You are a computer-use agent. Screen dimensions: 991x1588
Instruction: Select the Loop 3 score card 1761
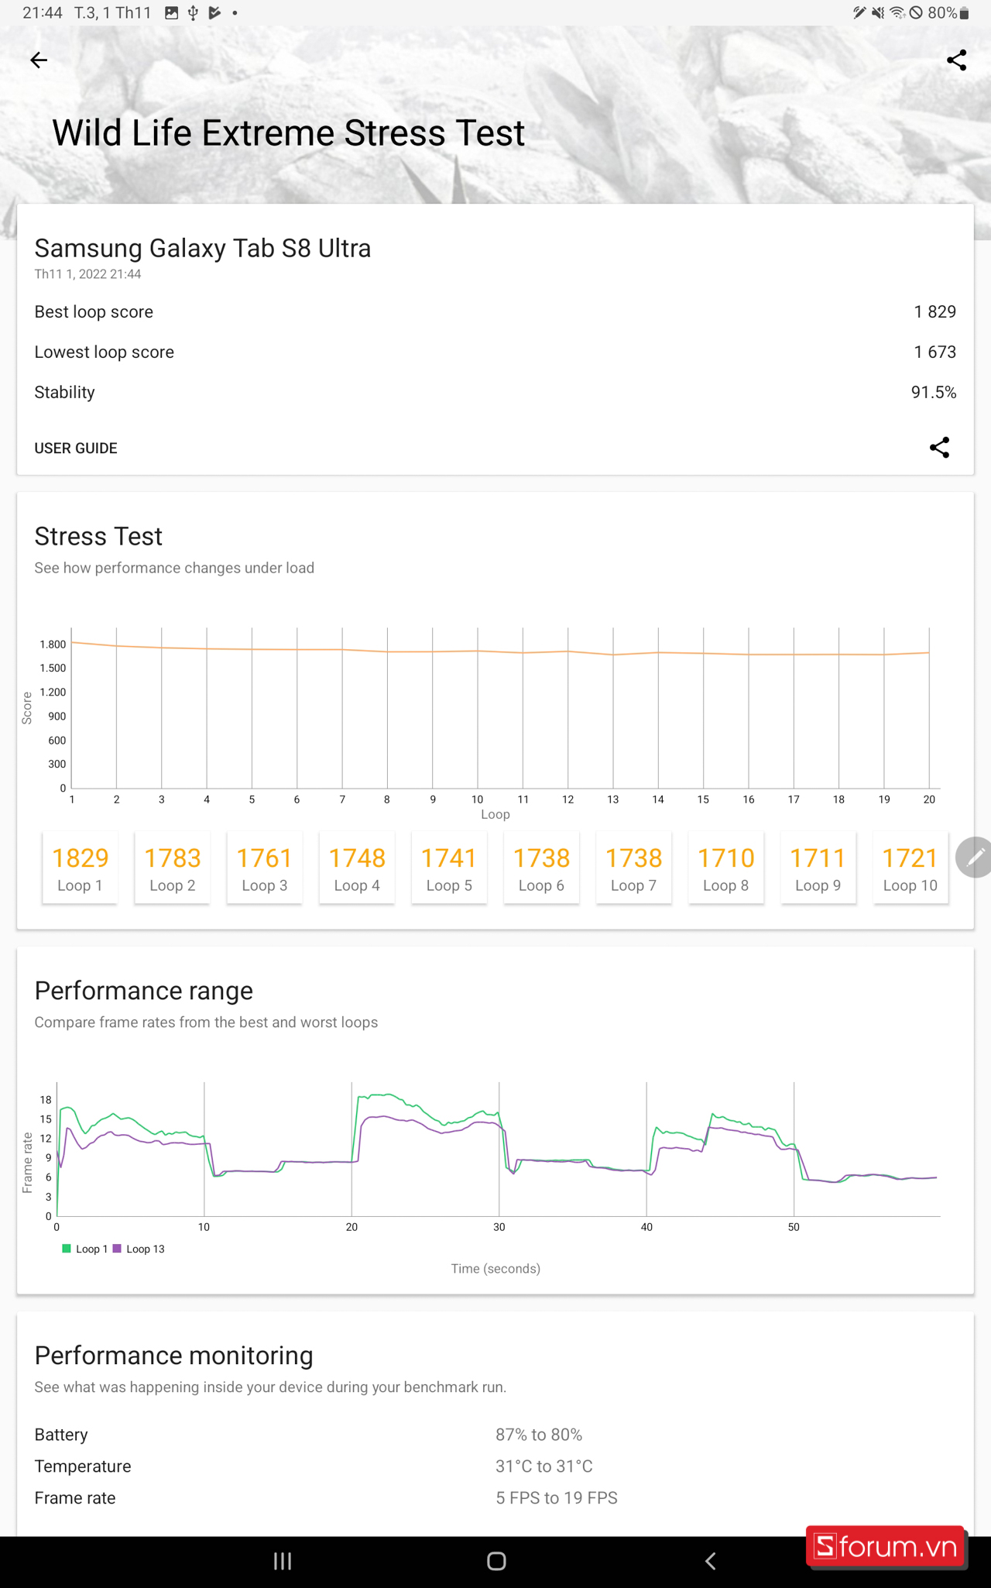click(x=264, y=868)
